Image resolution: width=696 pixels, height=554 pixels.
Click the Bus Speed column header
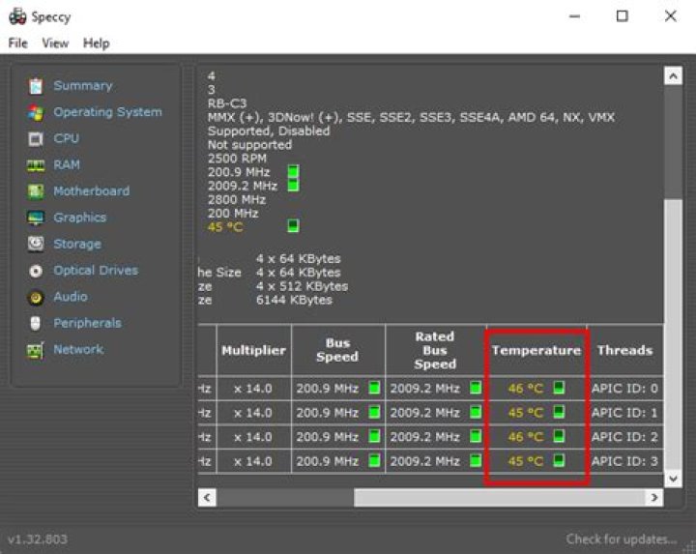pos(337,350)
